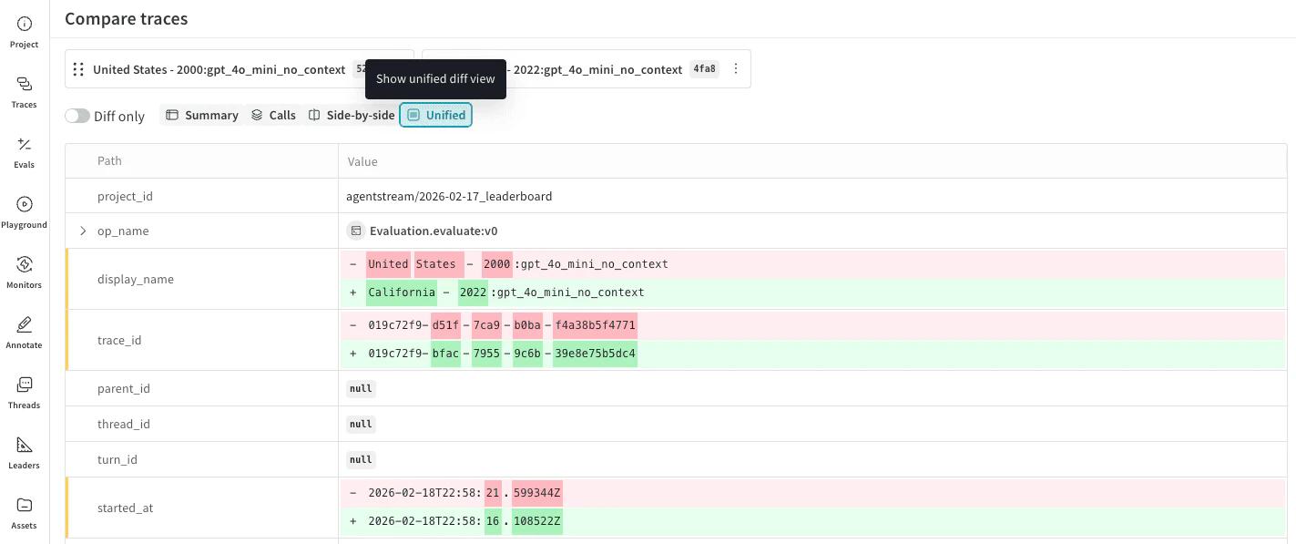The height and width of the screenshot is (544, 1296).
Task: Click the 4fa8 trace ID badge
Action: pos(704,69)
